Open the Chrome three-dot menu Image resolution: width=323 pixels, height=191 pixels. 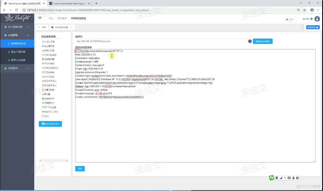click(x=318, y=10)
